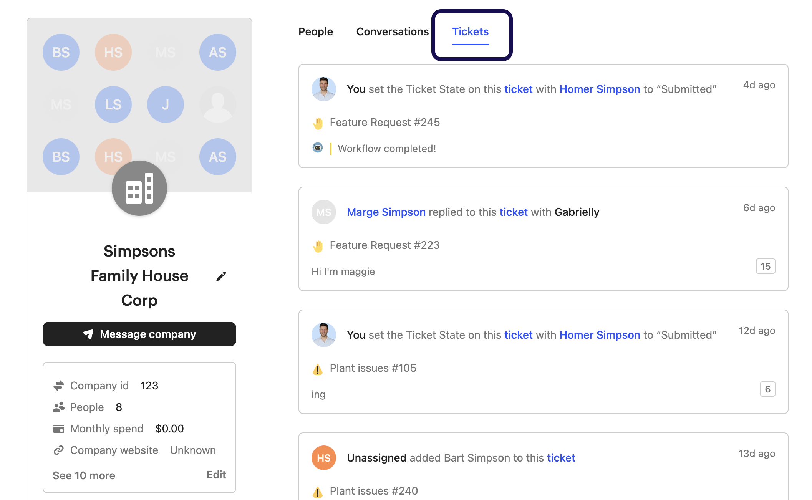This screenshot has width=812, height=500.
Task: Click Edit in company details box
Action: coord(216,475)
